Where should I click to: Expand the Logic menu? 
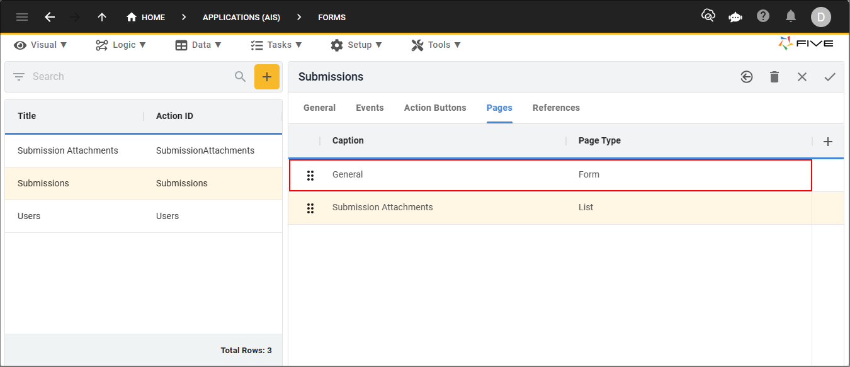(x=121, y=45)
